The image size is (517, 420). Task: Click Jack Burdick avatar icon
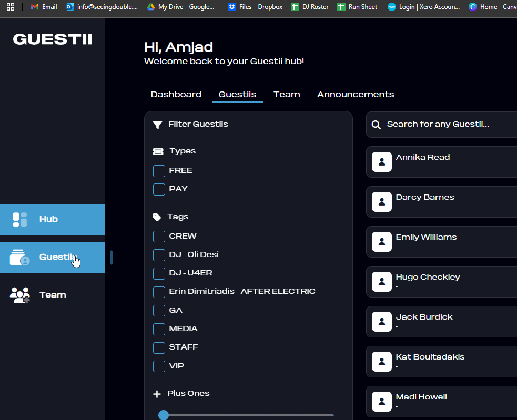pyautogui.click(x=382, y=321)
